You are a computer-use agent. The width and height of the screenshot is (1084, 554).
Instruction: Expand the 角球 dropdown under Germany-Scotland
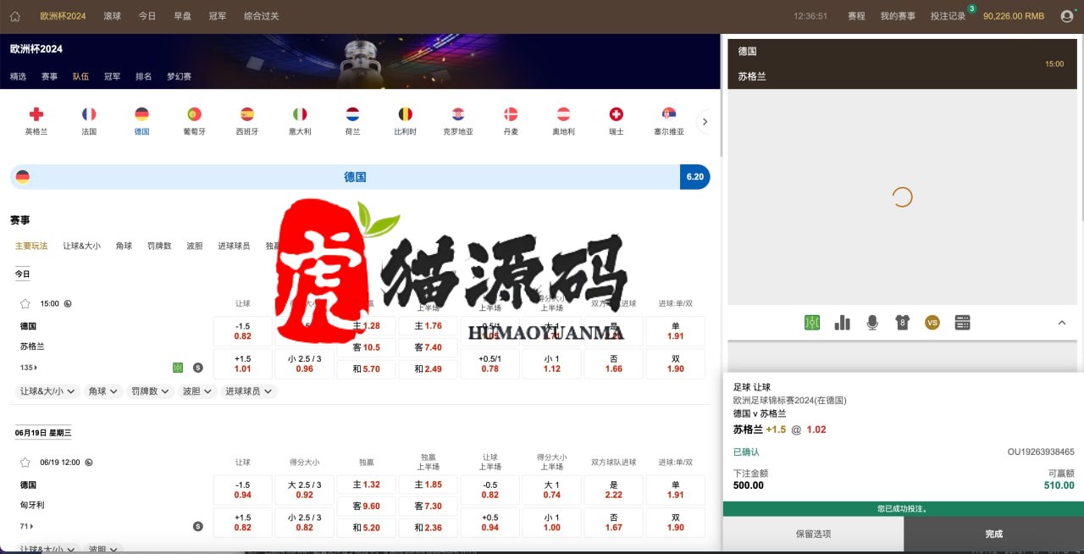point(103,391)
